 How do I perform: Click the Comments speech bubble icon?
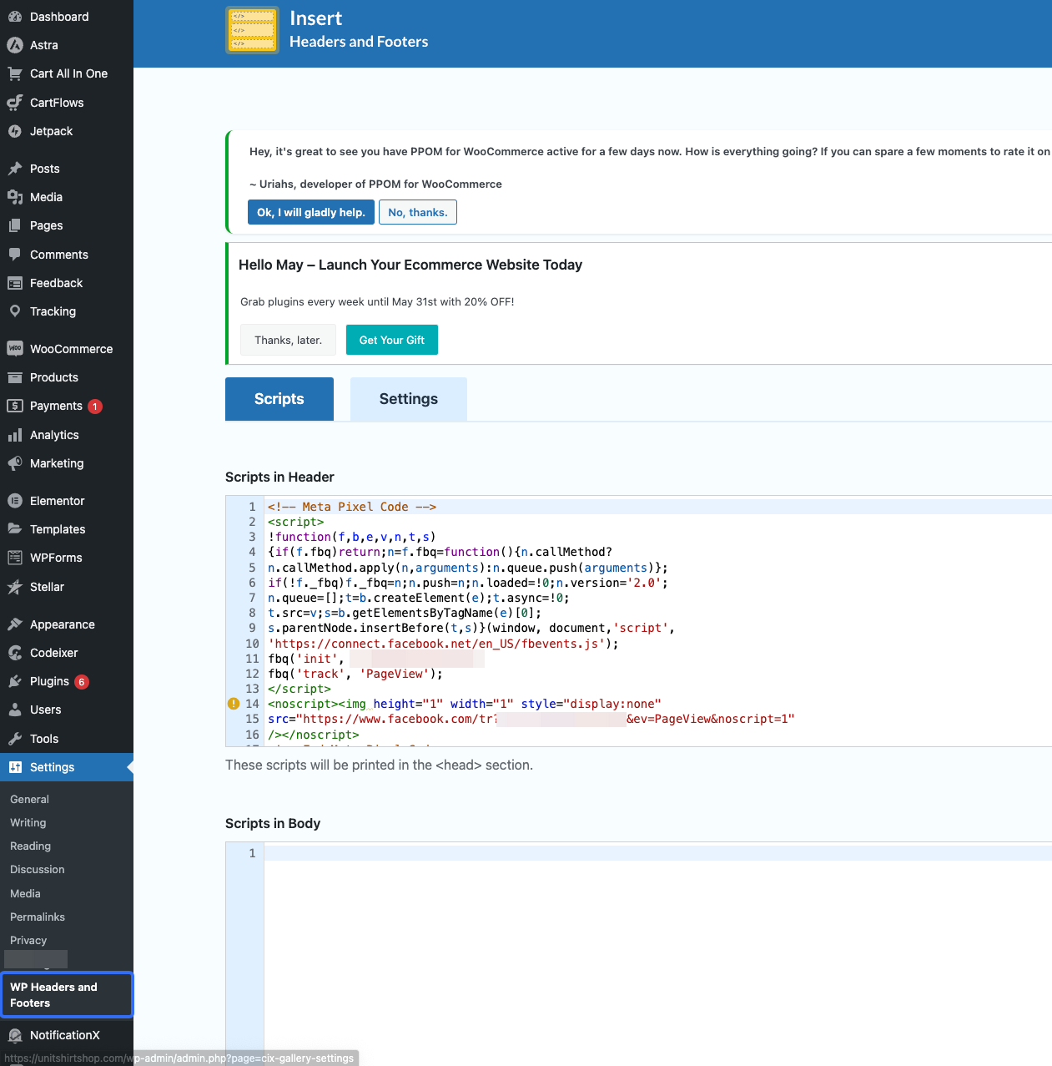15,255
